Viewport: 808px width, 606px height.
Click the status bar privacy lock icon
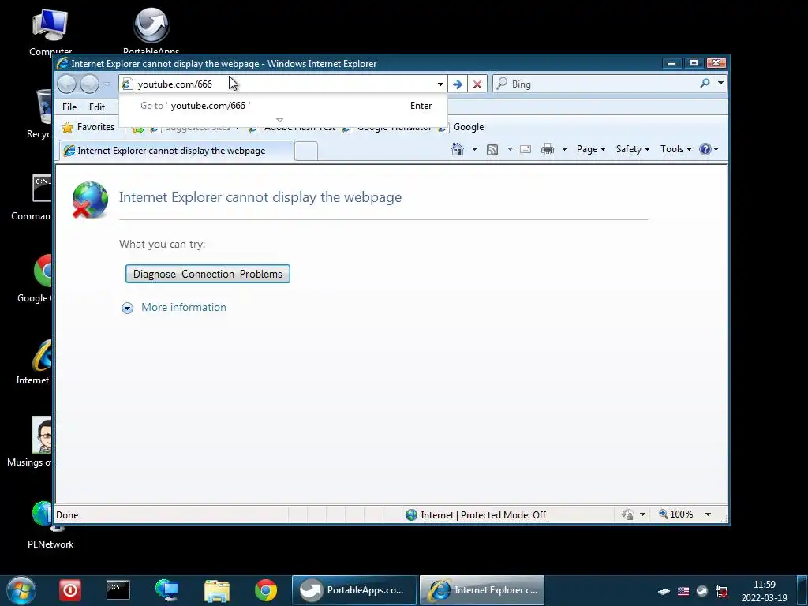[x=627, y=514]
